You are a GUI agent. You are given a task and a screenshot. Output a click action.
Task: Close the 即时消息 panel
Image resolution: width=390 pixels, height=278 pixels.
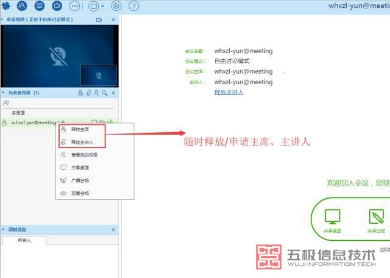coord(113,229)
